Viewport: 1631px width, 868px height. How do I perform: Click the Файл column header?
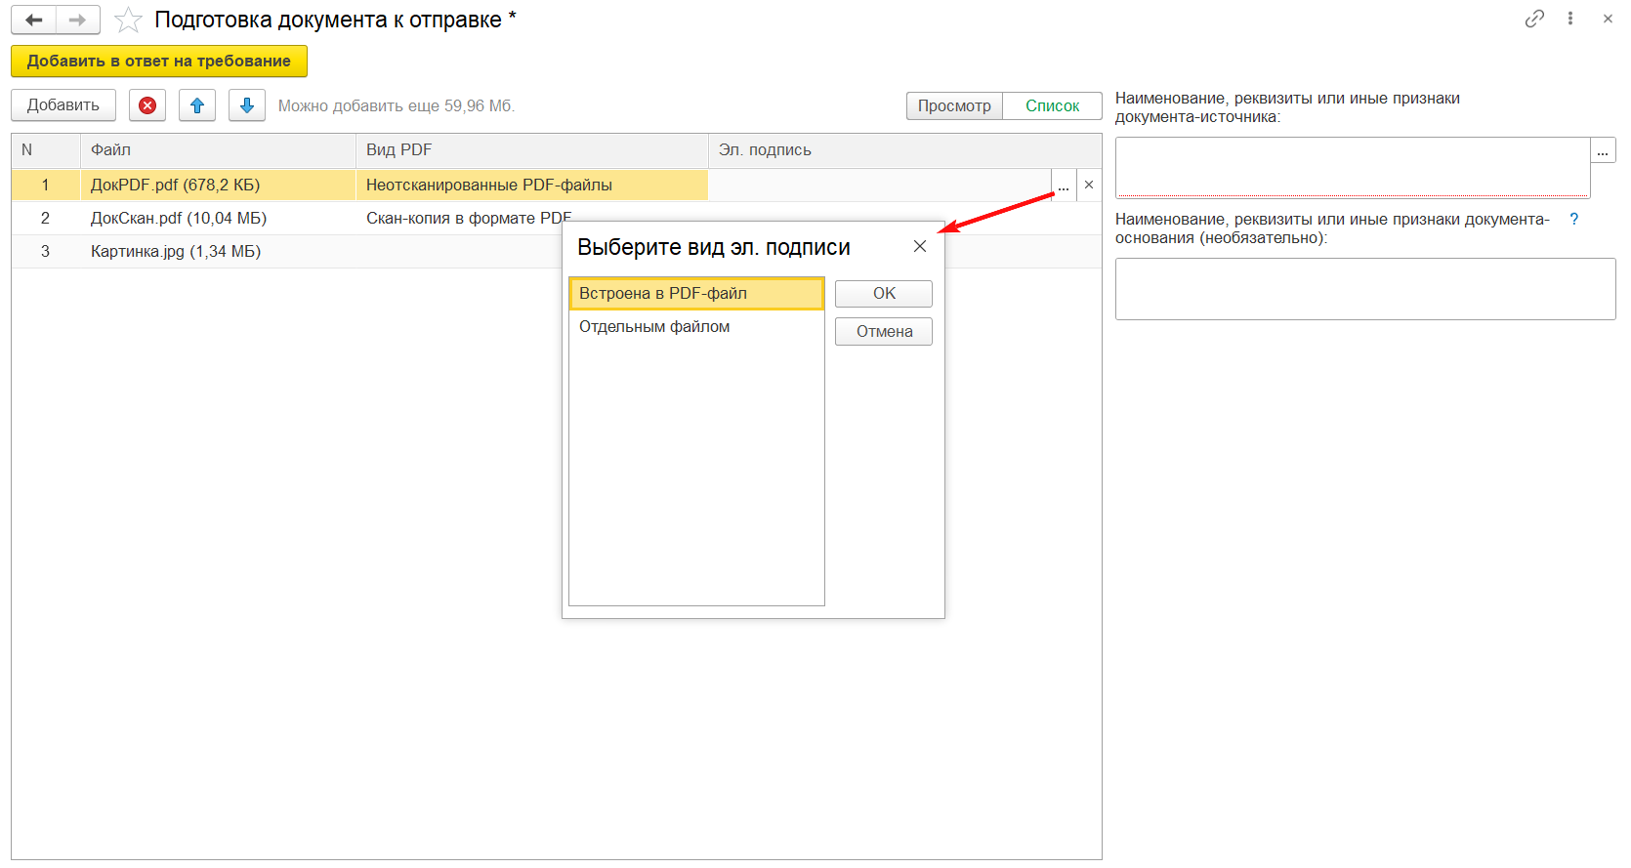tap(218, 150)
